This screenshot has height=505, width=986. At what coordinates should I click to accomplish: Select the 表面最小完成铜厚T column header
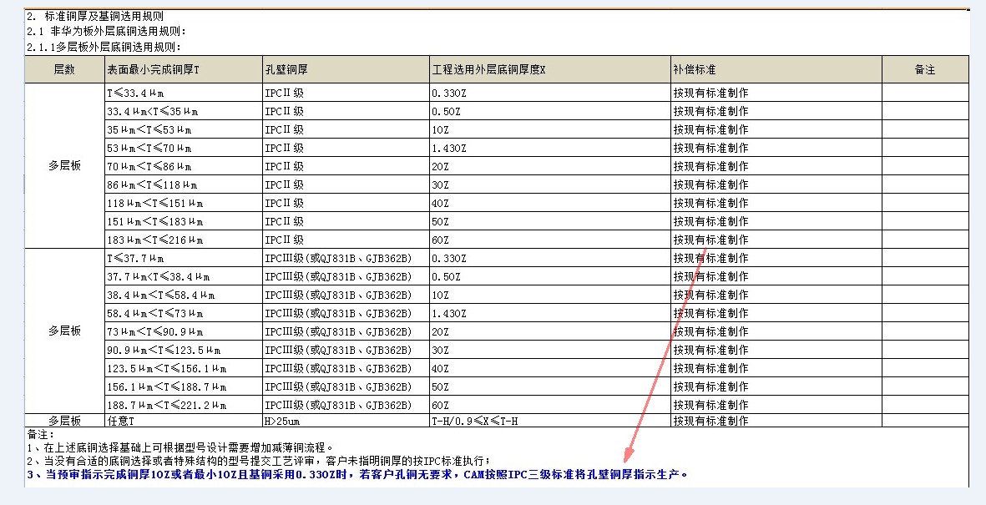pyautogui.click(x=184, y=70)
